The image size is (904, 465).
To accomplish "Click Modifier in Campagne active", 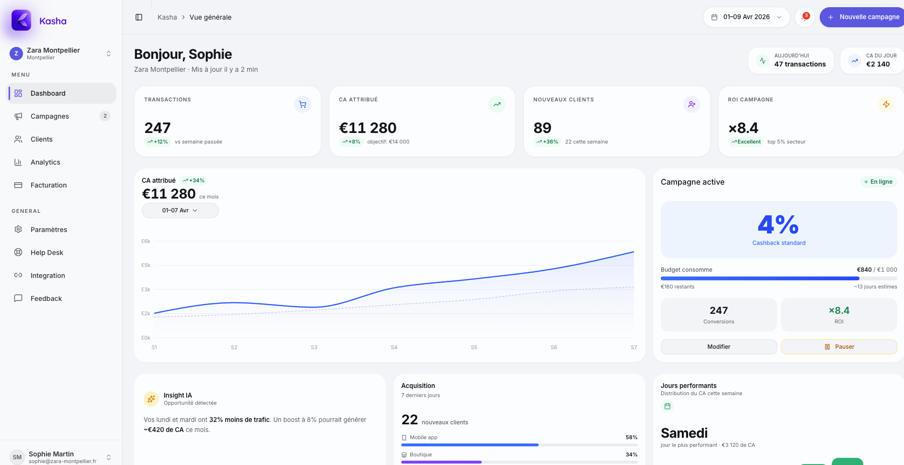I will tap(718, 347).
